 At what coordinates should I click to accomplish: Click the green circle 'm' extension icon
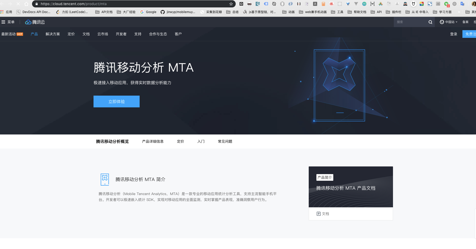point(364,4)
